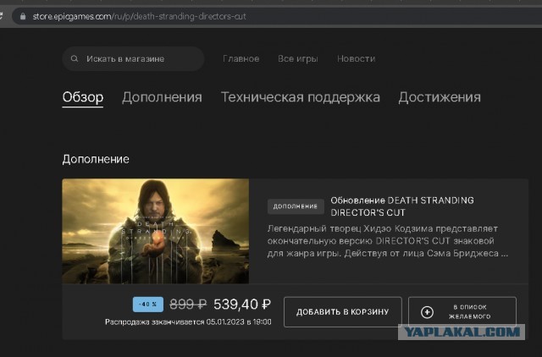Click the description text about Хидэо Кодзима
The image size is (542, 357).
tap(388, 241)
